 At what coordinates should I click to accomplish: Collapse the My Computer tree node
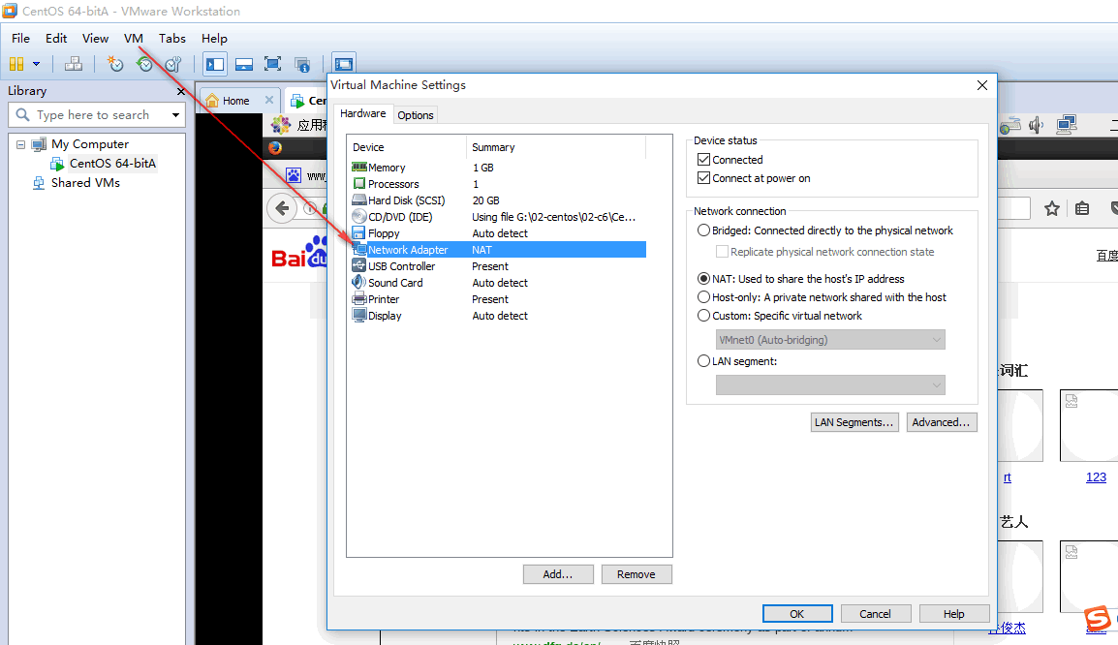[x=20, y=144]
